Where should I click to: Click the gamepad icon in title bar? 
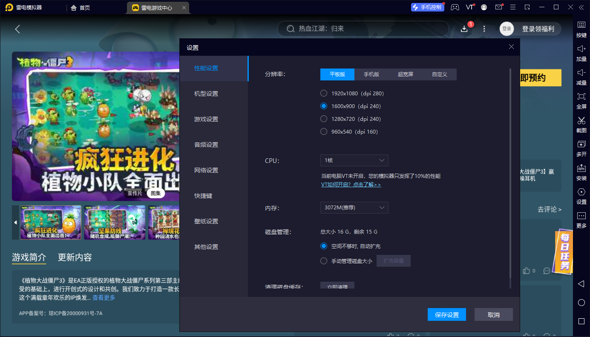(x=455, y=7)
